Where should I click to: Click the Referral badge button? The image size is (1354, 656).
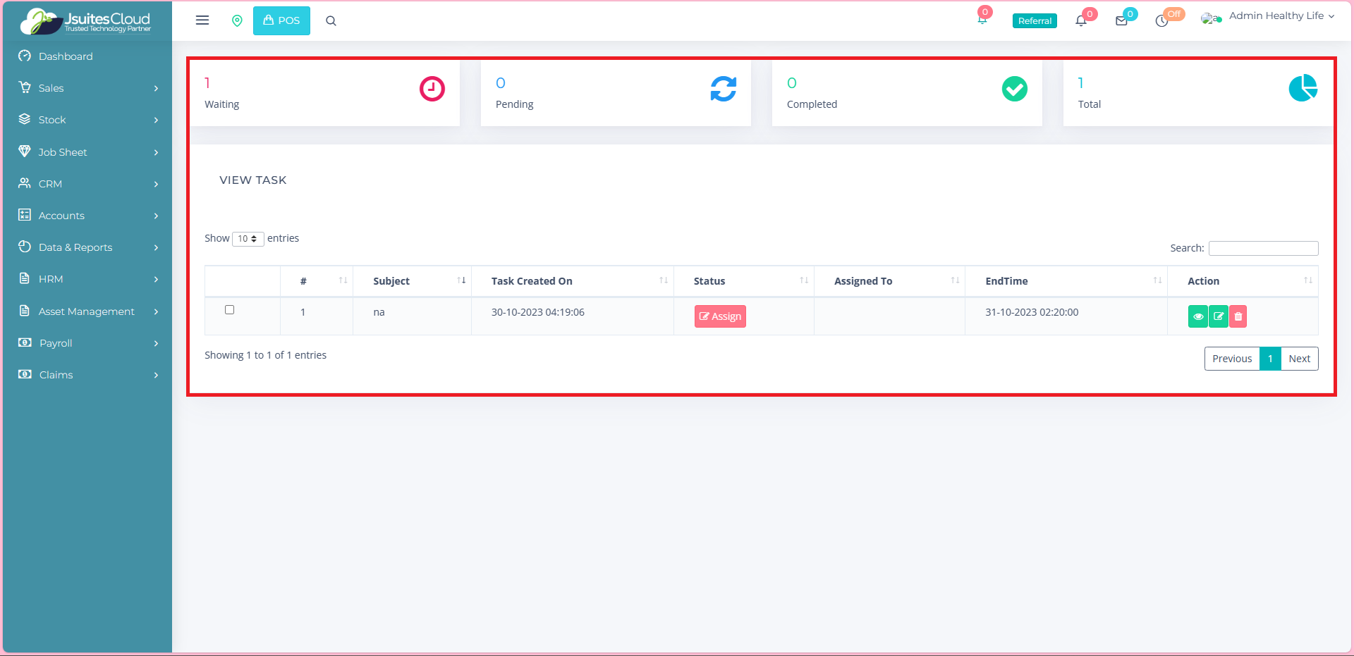click(1035, 21)
